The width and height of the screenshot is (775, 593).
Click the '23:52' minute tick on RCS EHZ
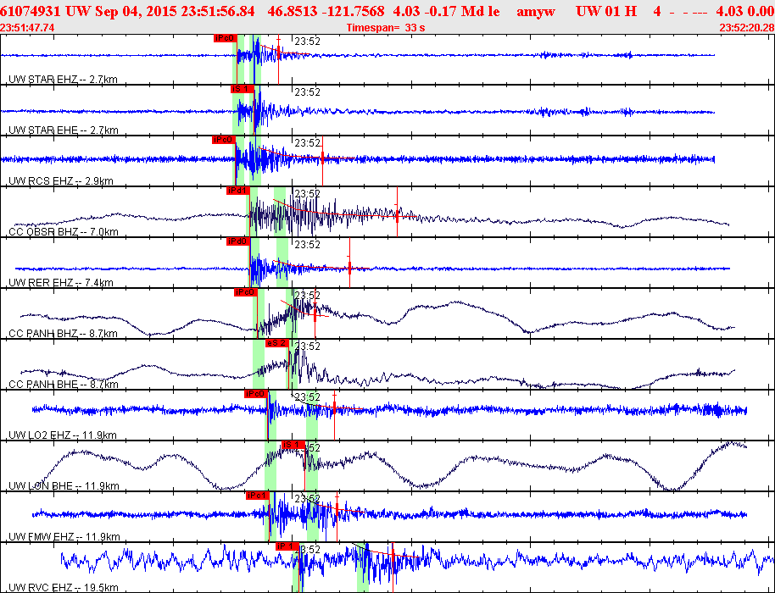[308, 143]
